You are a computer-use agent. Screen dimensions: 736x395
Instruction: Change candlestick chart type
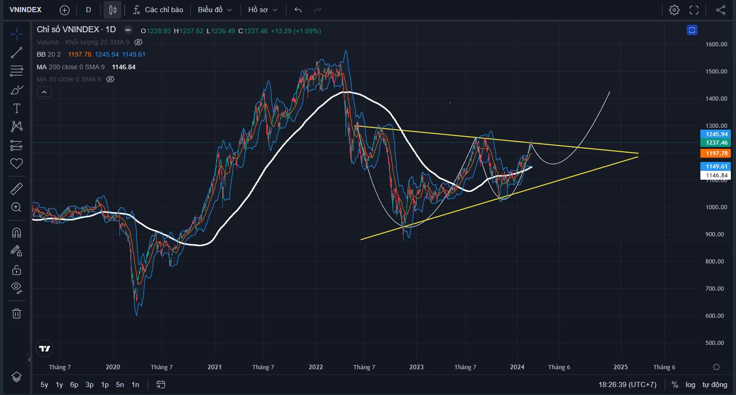(x=113, y=10)
